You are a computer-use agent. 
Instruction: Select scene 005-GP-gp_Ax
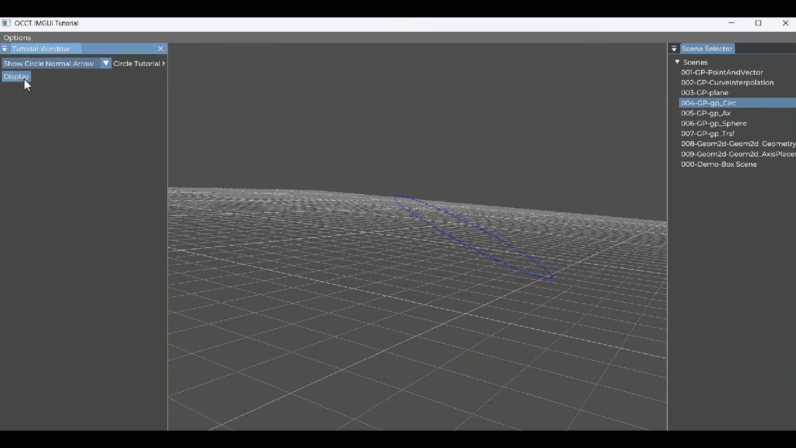(x=706, y=113)
